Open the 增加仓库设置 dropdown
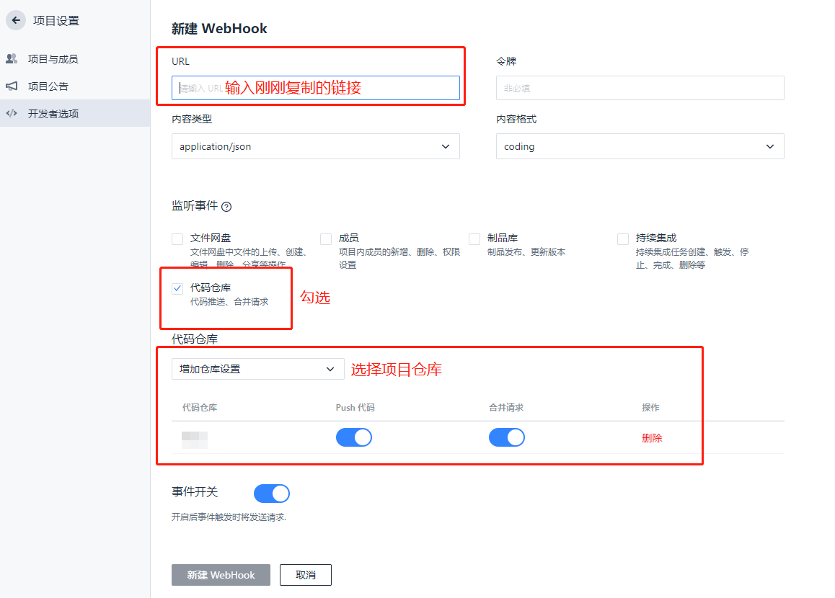835x598 pixels. pos(257,369)
